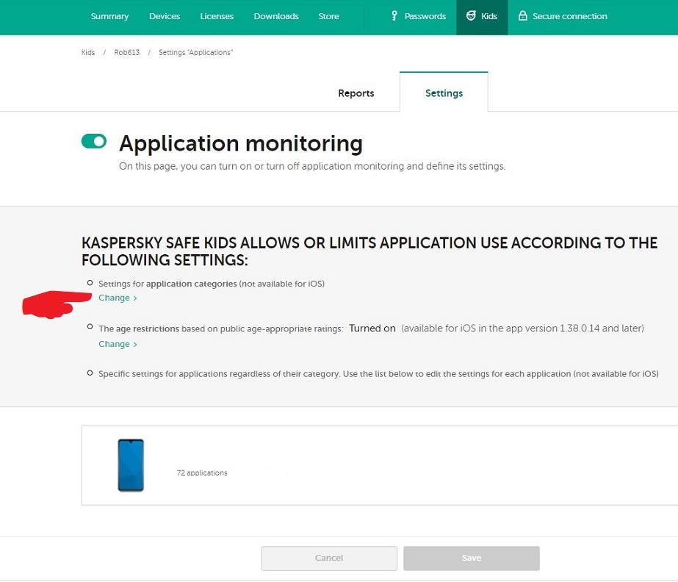The height and width of the screenshot is (582, 678).
Task: Click the chevron after application categories Change
Action: [135, 298]
